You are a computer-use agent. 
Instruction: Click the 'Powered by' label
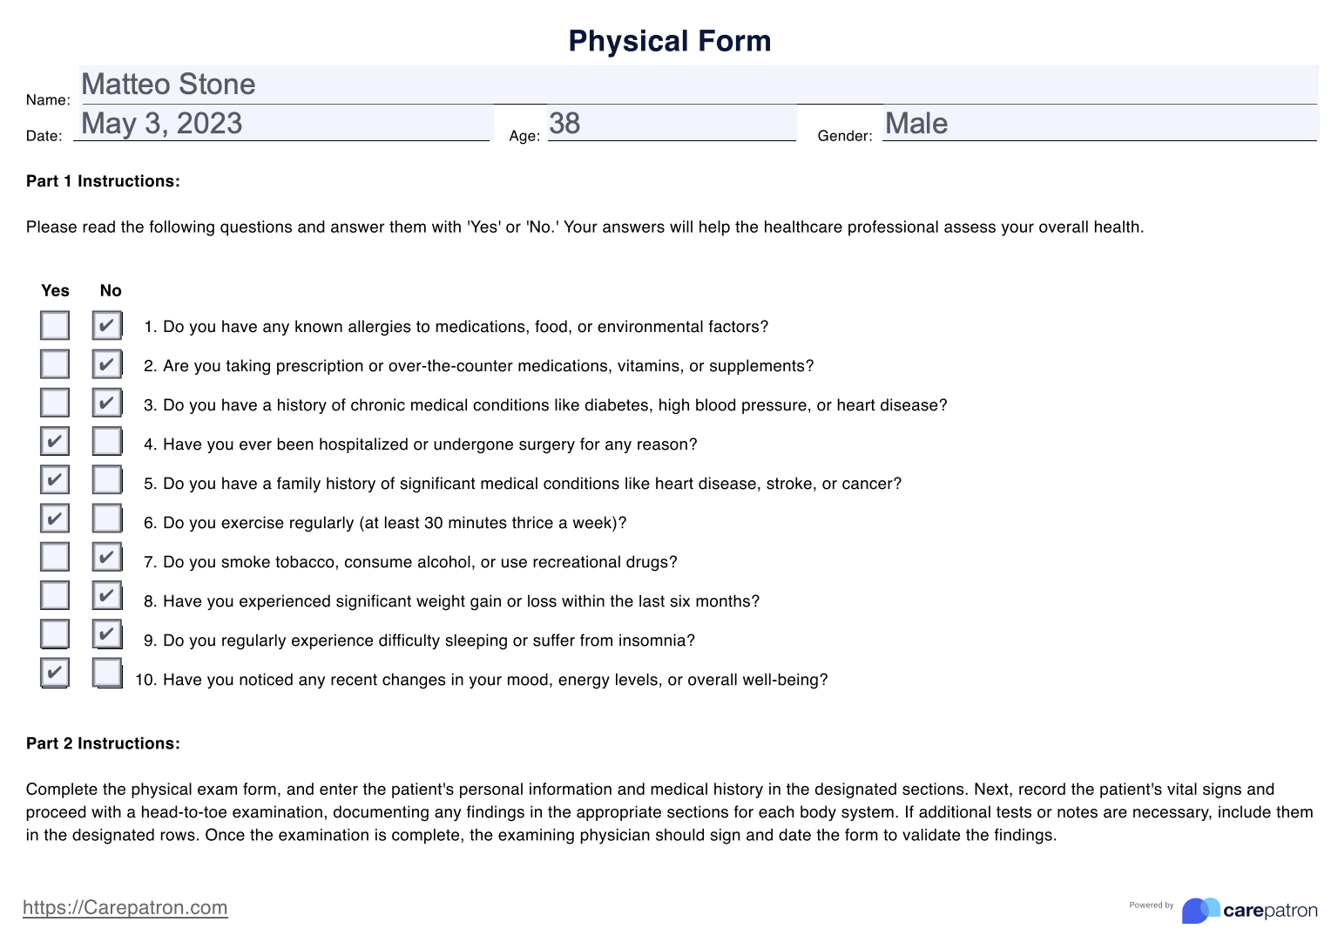pyautogui.click(x=1152, y=905)
